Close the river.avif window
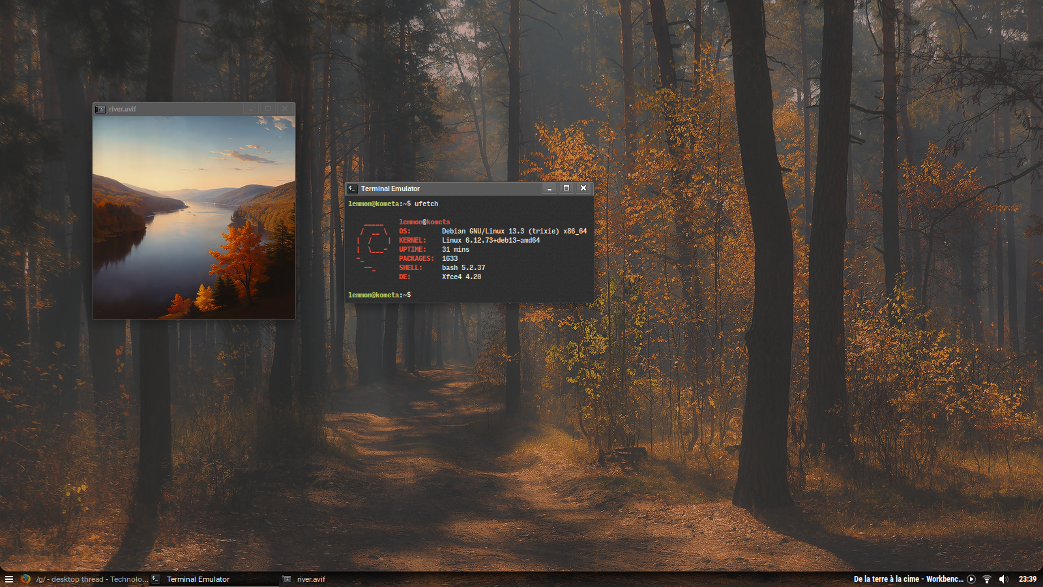Screen dimensions: 1043x587 pyautogui.click(x=285, y=109)
